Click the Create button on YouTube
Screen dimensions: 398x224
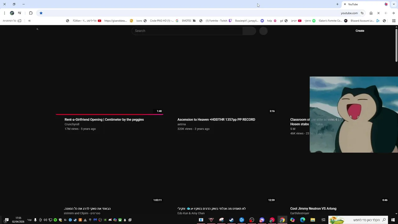pyautogui.click(x=360, y=31)
